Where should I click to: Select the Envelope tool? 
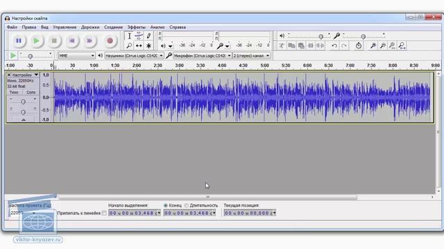(x=139, y=36)
